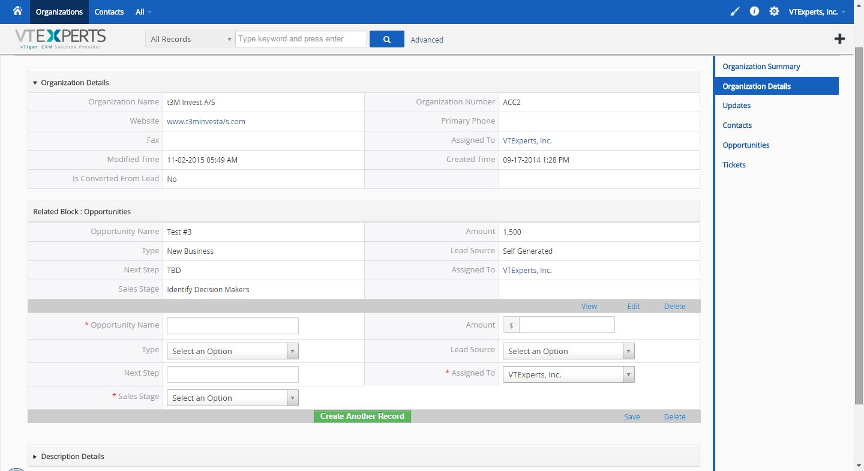Open the Contacts tab
The width and height of the screenshot is (864, 471).
tap(109, 12)
